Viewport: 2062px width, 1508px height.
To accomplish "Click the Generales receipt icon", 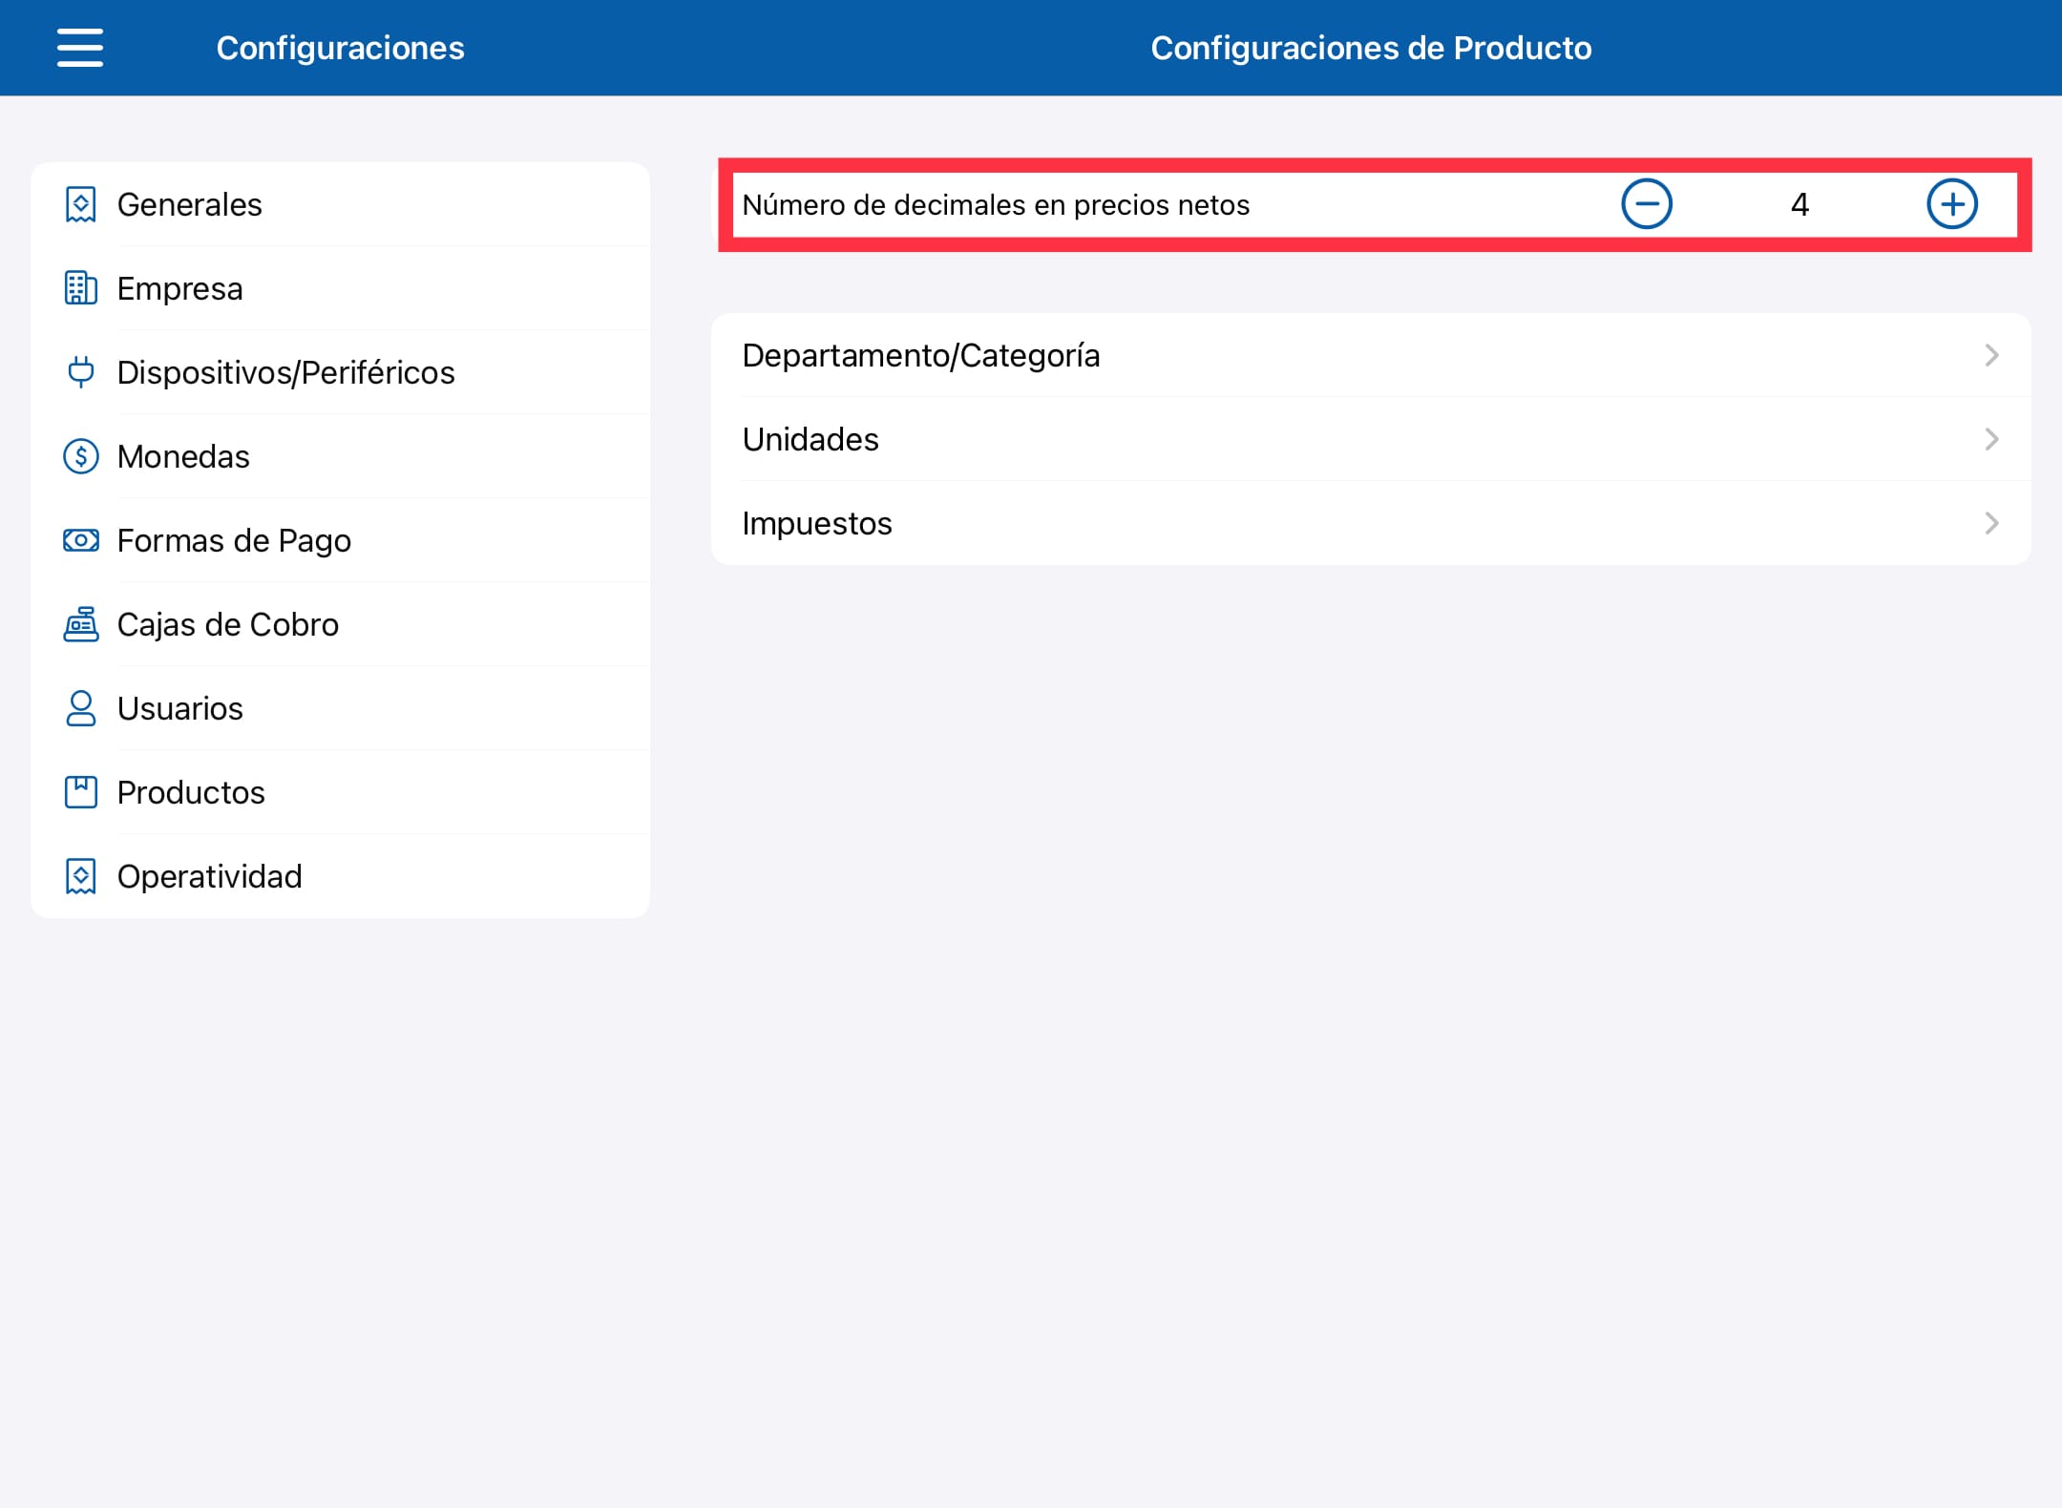I will (81, 204).
